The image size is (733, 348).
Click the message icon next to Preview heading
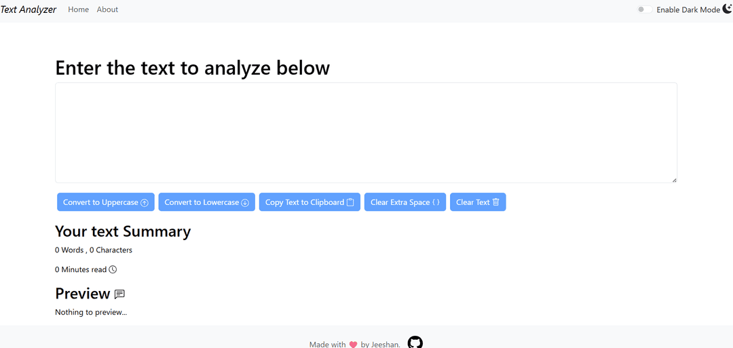pyautogui.click(x=119, y=294)
